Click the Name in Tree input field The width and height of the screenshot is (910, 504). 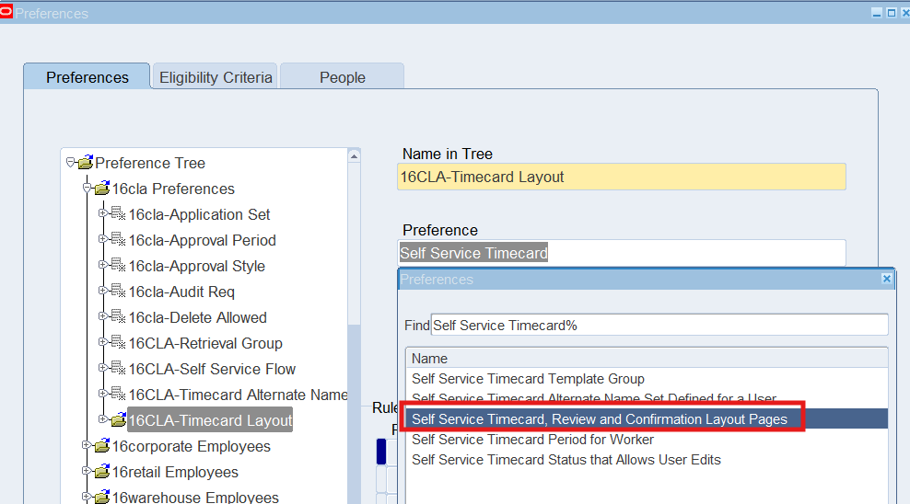[621, 177]
